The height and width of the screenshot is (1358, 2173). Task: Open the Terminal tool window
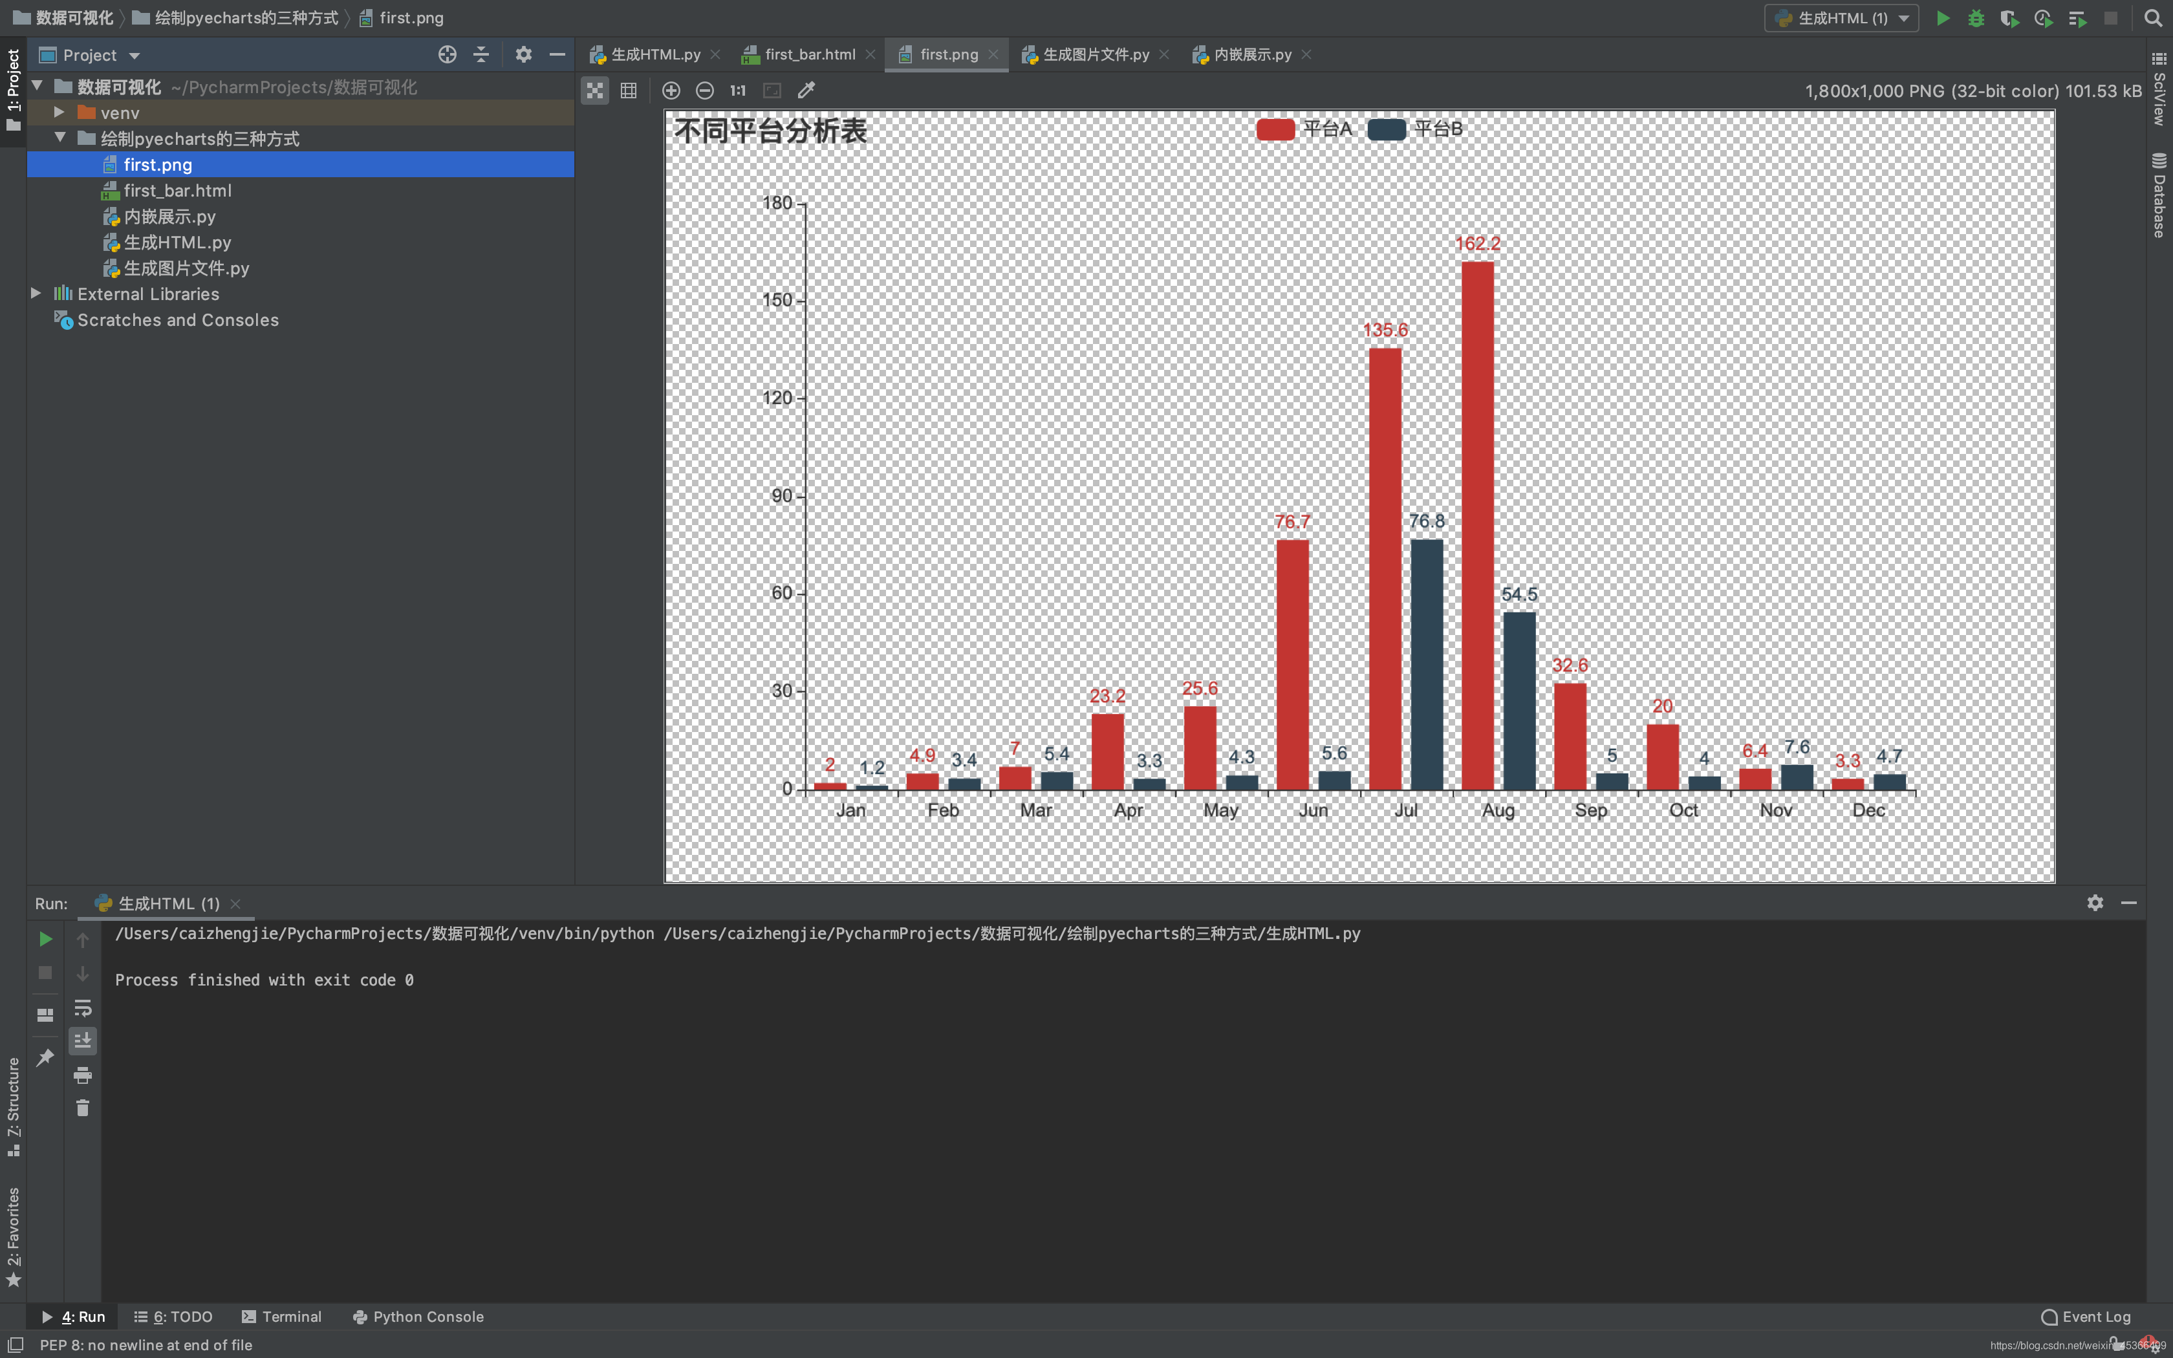point(282,1317)
